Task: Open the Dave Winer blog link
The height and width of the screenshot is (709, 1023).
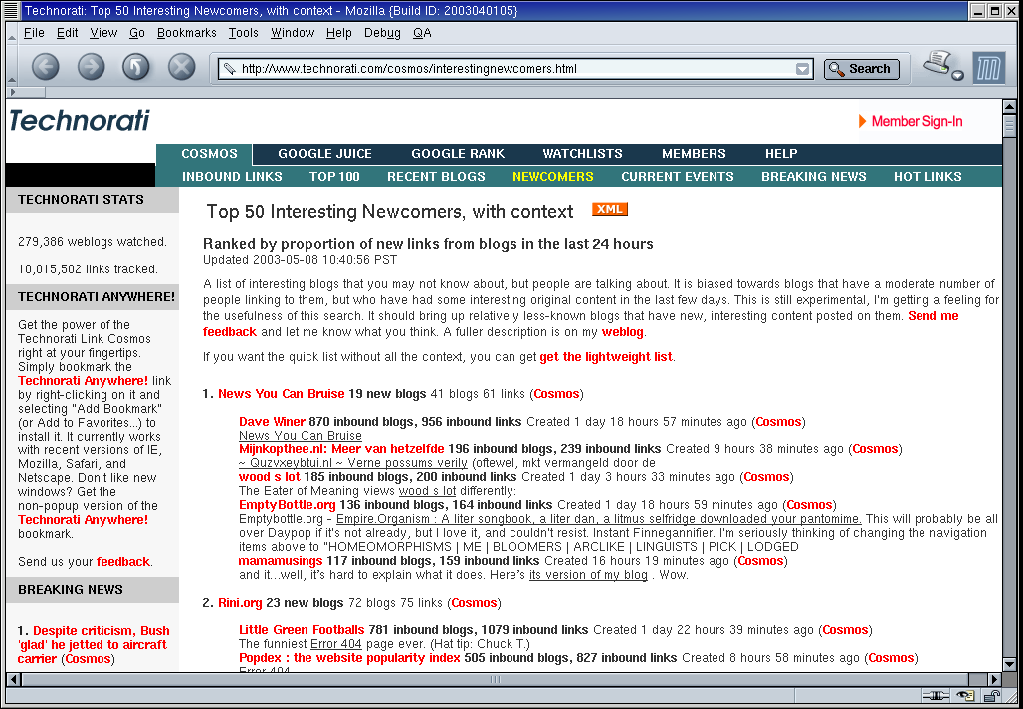Action: pyautogui.click(x=272, y=422)
